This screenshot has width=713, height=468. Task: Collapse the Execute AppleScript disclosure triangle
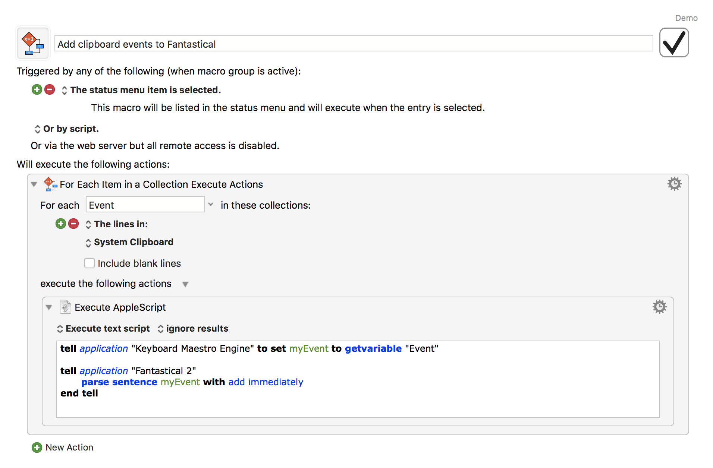tap(49, 307)
